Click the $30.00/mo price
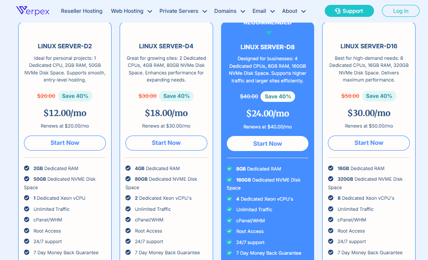The height and width of the screenshot is (260, 428). click(x=369, y=113)
